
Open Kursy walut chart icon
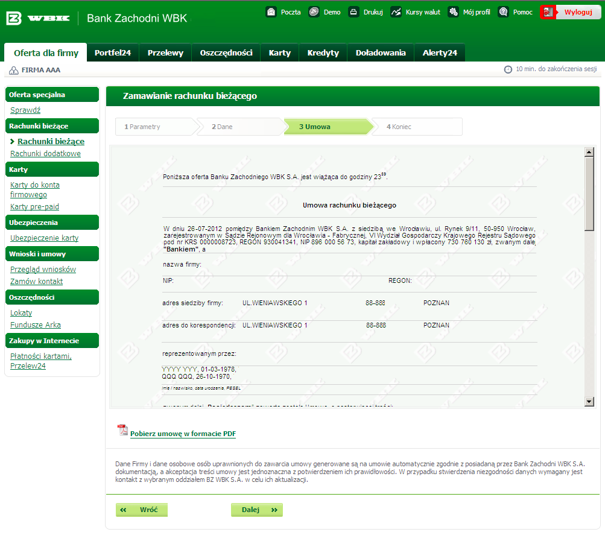[396, 12]
